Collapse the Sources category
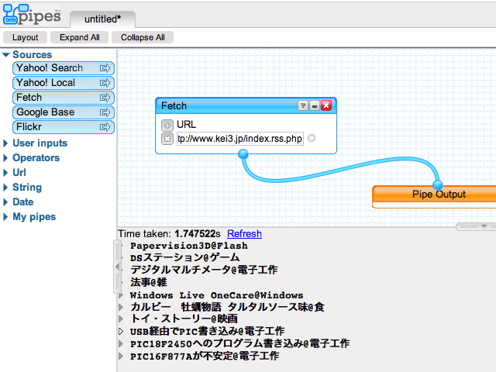Viewport: 496px width, 372px height. [6, 55]
